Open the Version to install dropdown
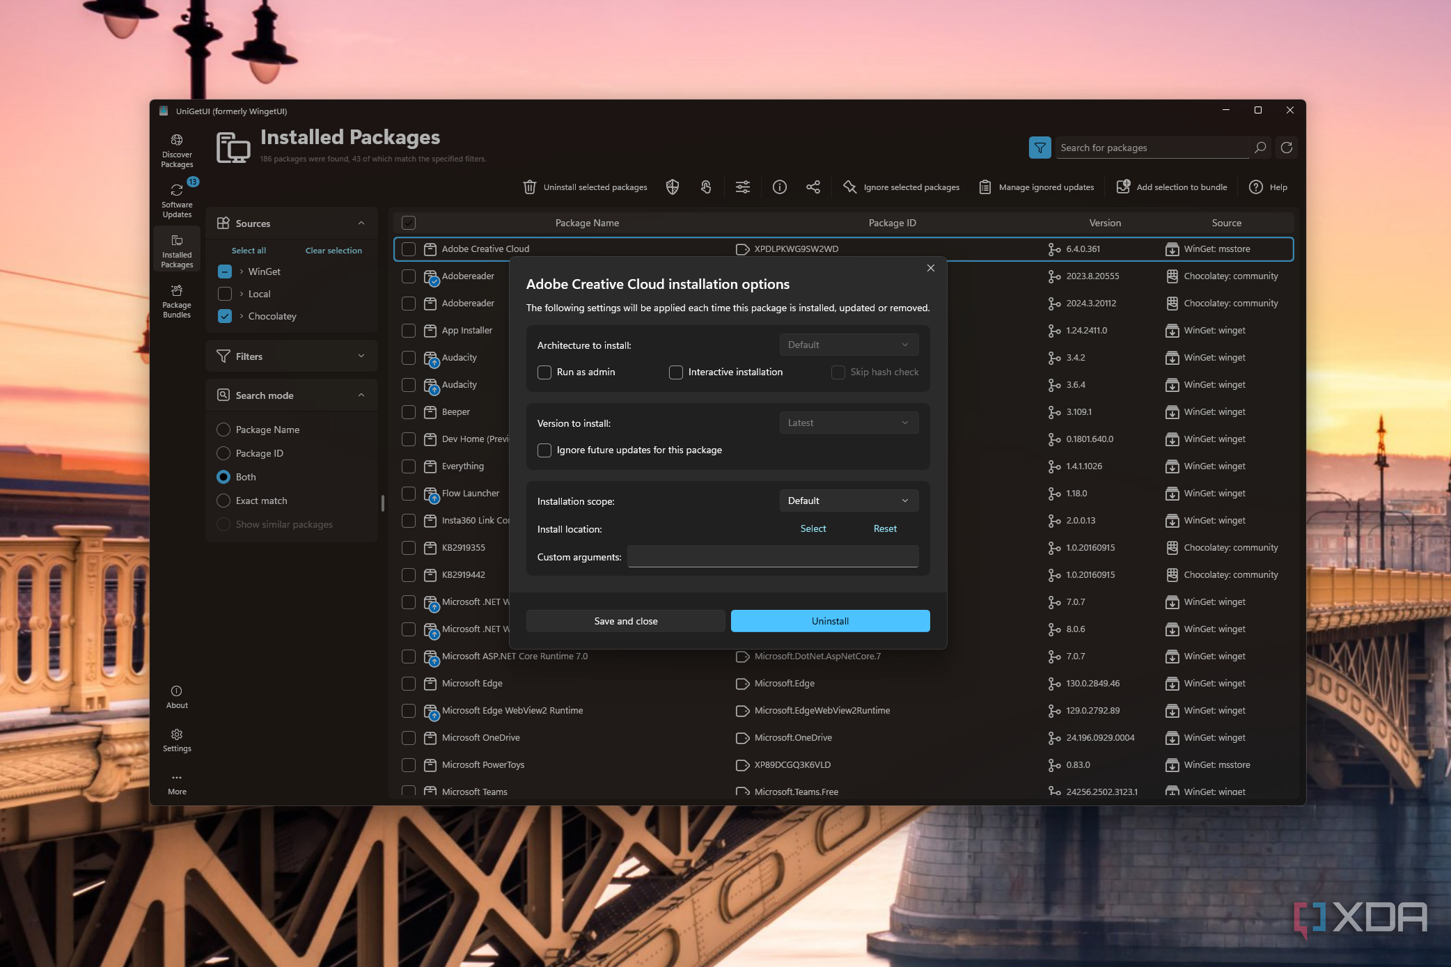The image size is (1451, 967). click(x=849, y=423)
